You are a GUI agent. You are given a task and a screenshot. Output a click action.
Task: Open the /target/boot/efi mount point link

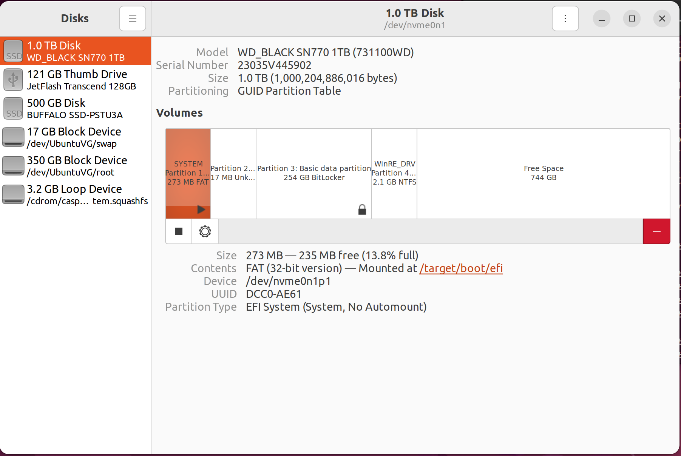(x=461, y=268)
